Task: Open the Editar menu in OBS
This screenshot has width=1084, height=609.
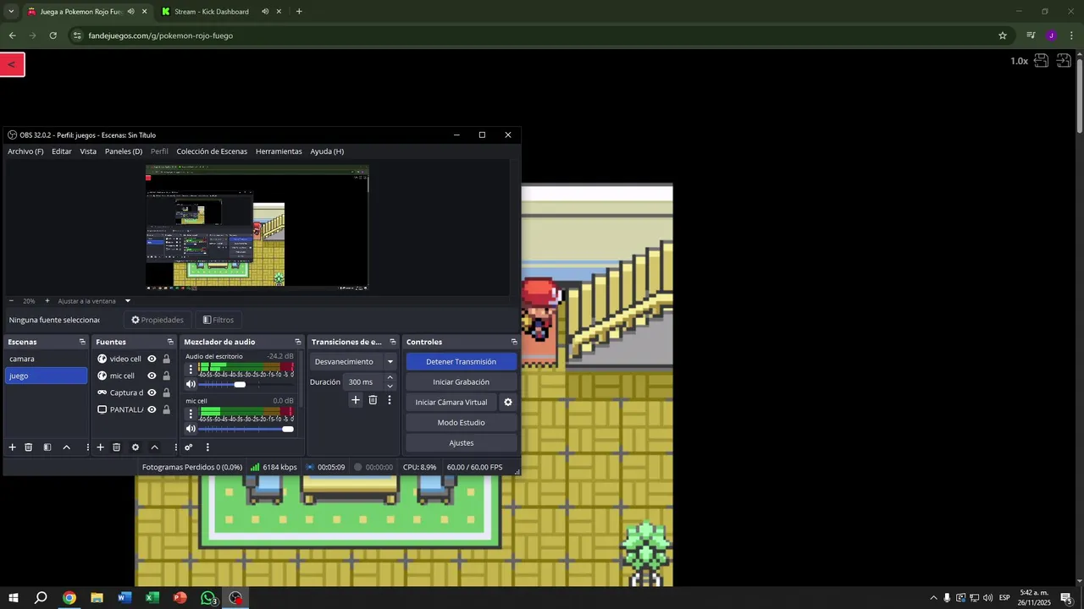Action: pyautogui.click(x=62, y=151)
